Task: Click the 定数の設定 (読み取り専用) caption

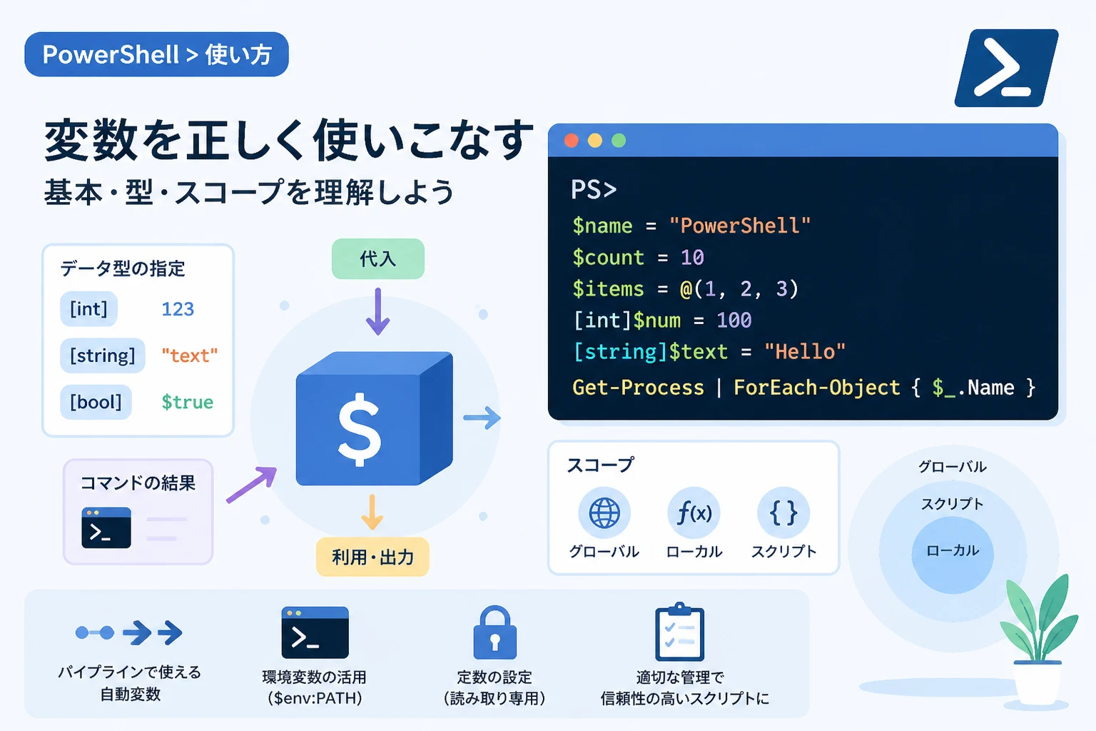Action: point(494,687)
